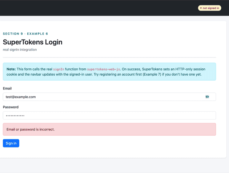Screen dimensions: 229x173
Task: Click the bold Note: text
Action: click(x=11, y=69)
